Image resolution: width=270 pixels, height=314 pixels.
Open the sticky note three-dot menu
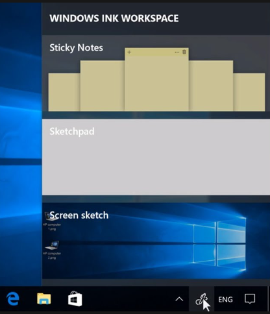pos(177,52)
